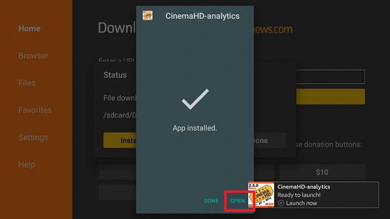Open Files in the Downloader sidebar

tap(27, 83)
